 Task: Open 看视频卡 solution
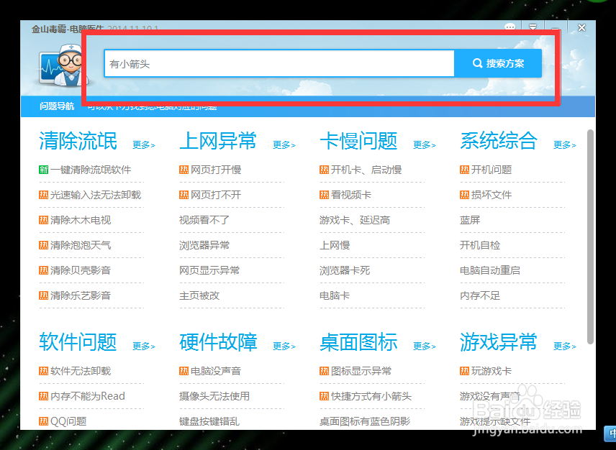(x=351, y=195)
